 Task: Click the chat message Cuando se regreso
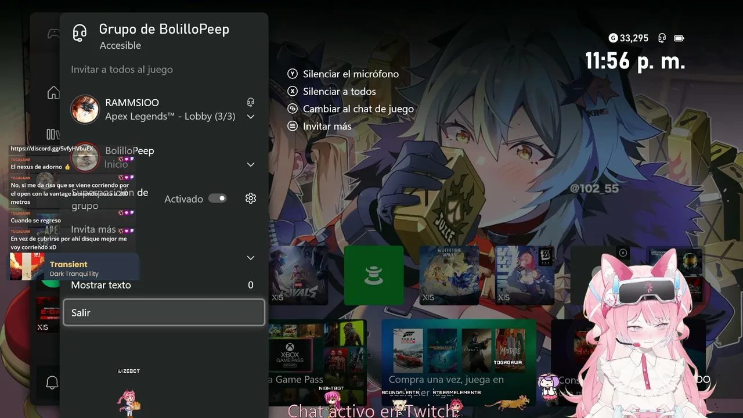[x=35, y=221]
